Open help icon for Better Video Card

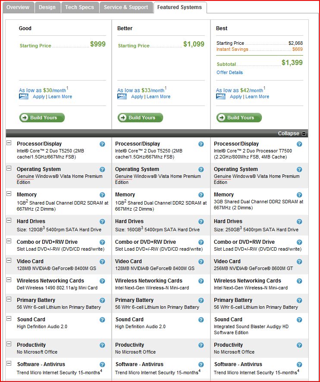pyautogui.click(x=201, y=262)
